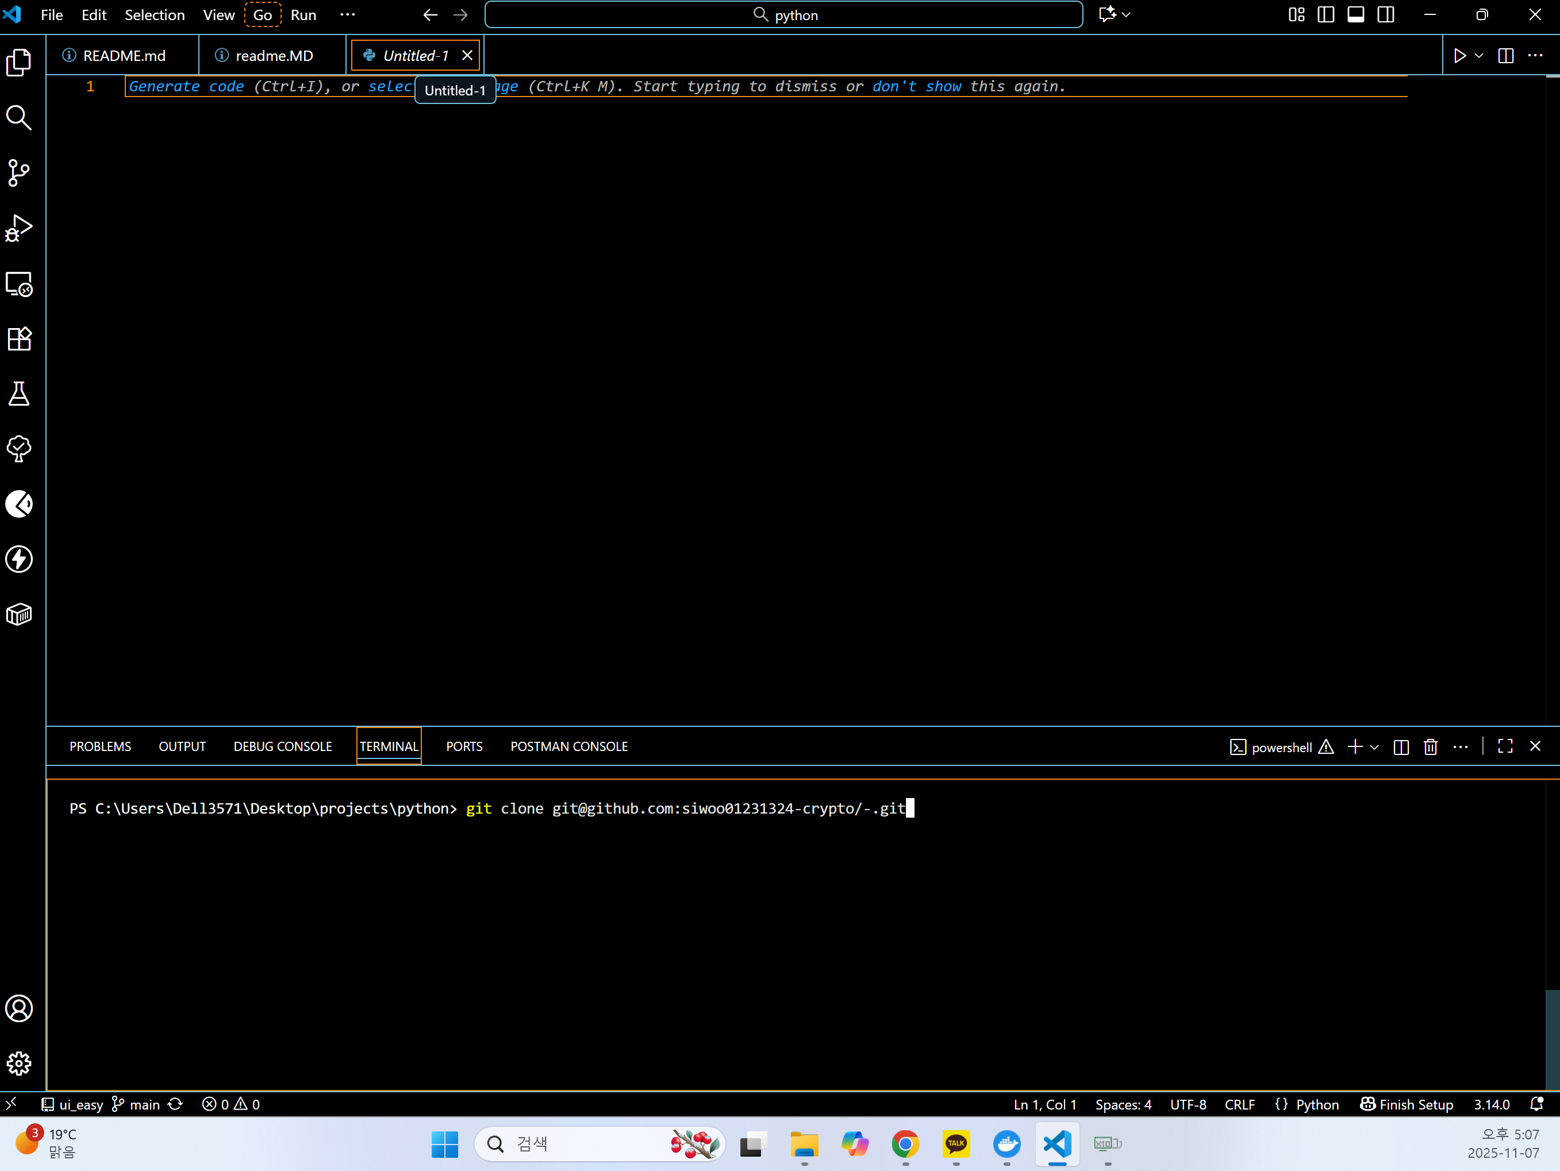Image resolution: width=1560 pixels, height=1171 pixels.
Task: Open Remote Explorer sidebar icon
Action: point(19,284)
